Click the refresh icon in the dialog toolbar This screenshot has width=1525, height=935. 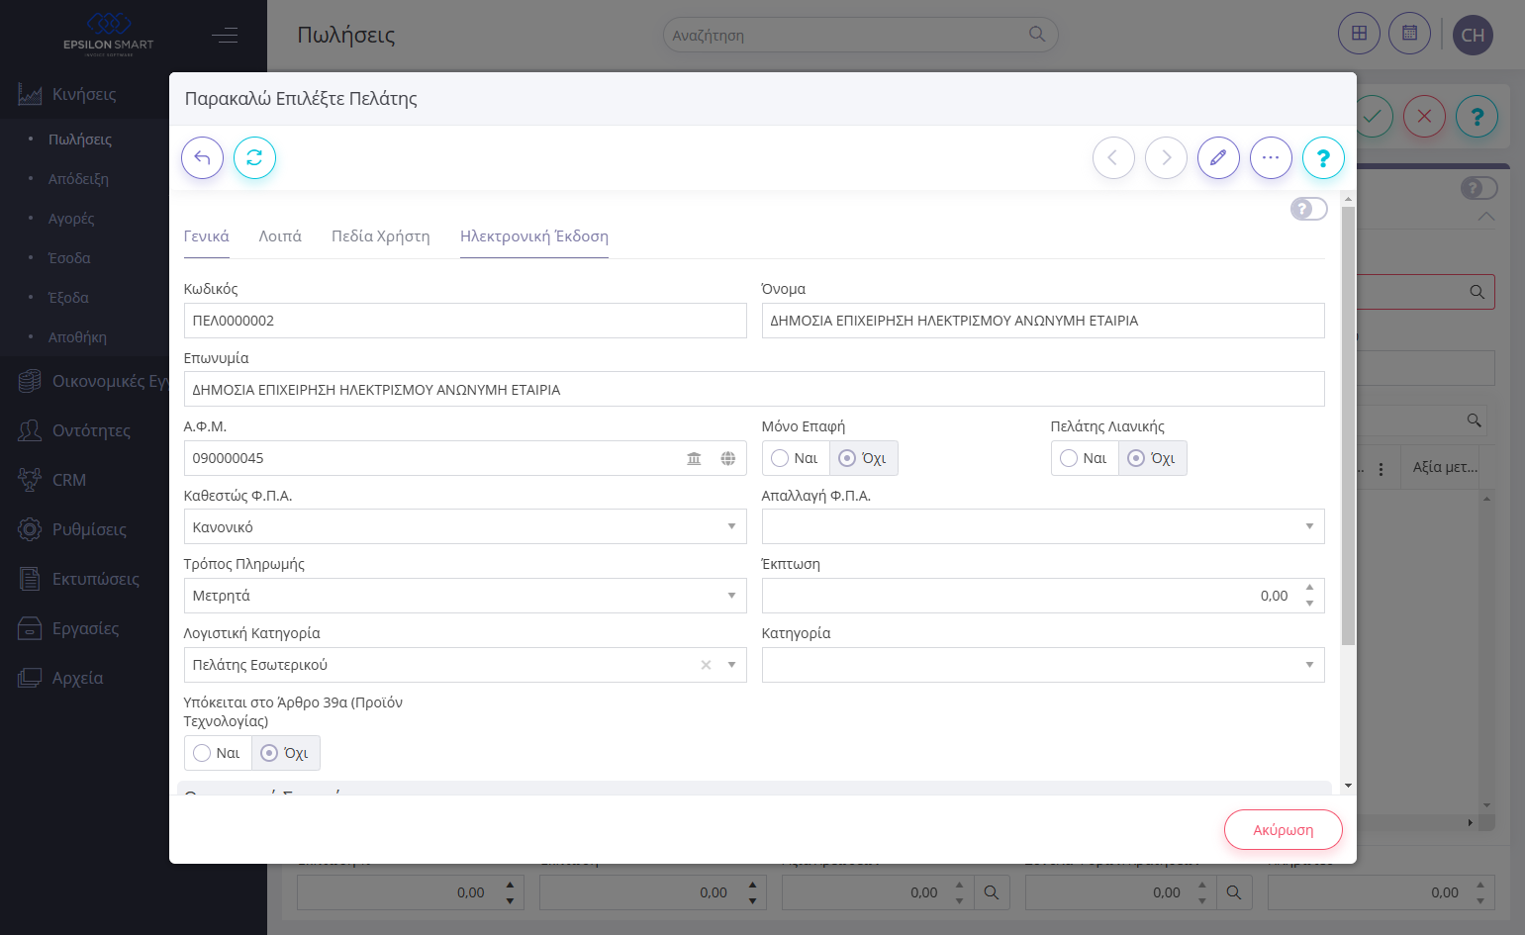[x=254, y=157]
